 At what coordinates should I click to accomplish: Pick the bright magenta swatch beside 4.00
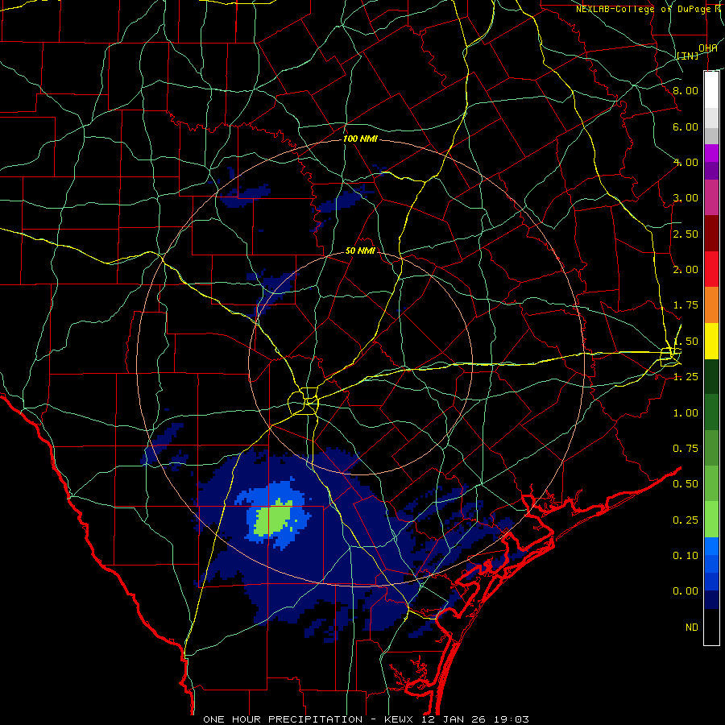(711, 153)
